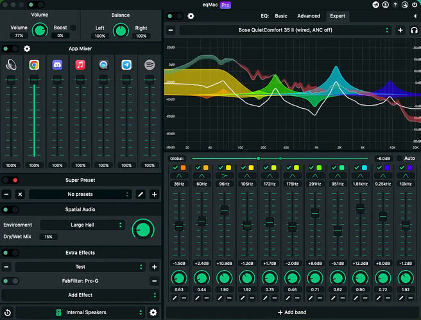Open the Add Effect dropdown
Image resolution: width=421 pixels, height=320 pixels.
[x=80, y=295]
